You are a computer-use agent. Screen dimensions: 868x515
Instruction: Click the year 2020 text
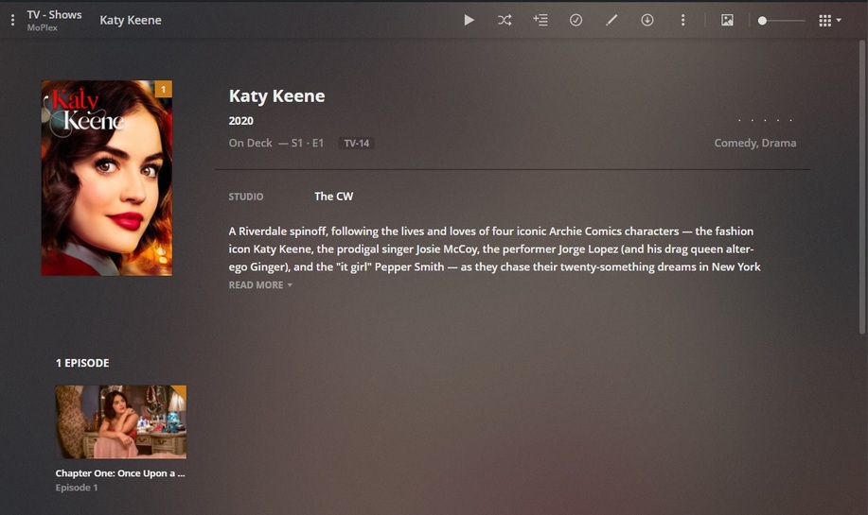tap(240, 121)
